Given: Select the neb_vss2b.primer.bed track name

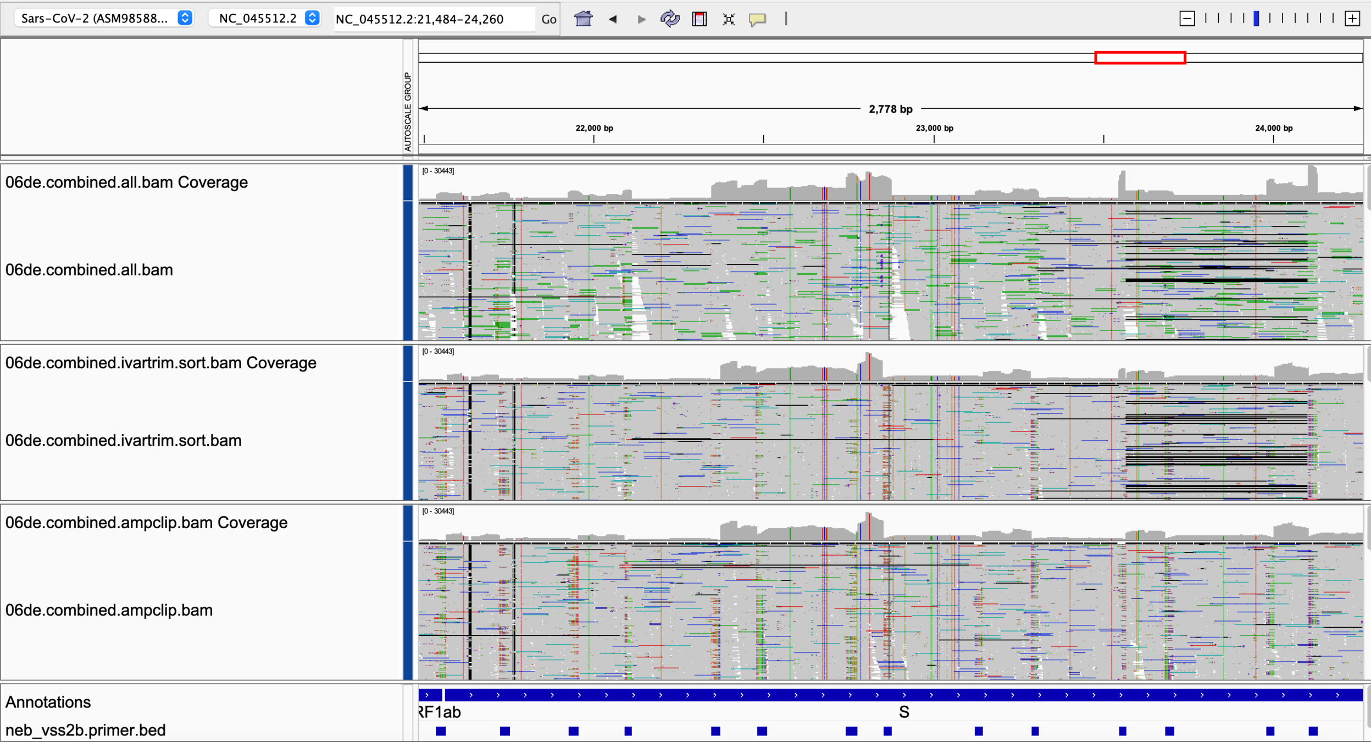Looking at the screenshot, I should [85, 730].
